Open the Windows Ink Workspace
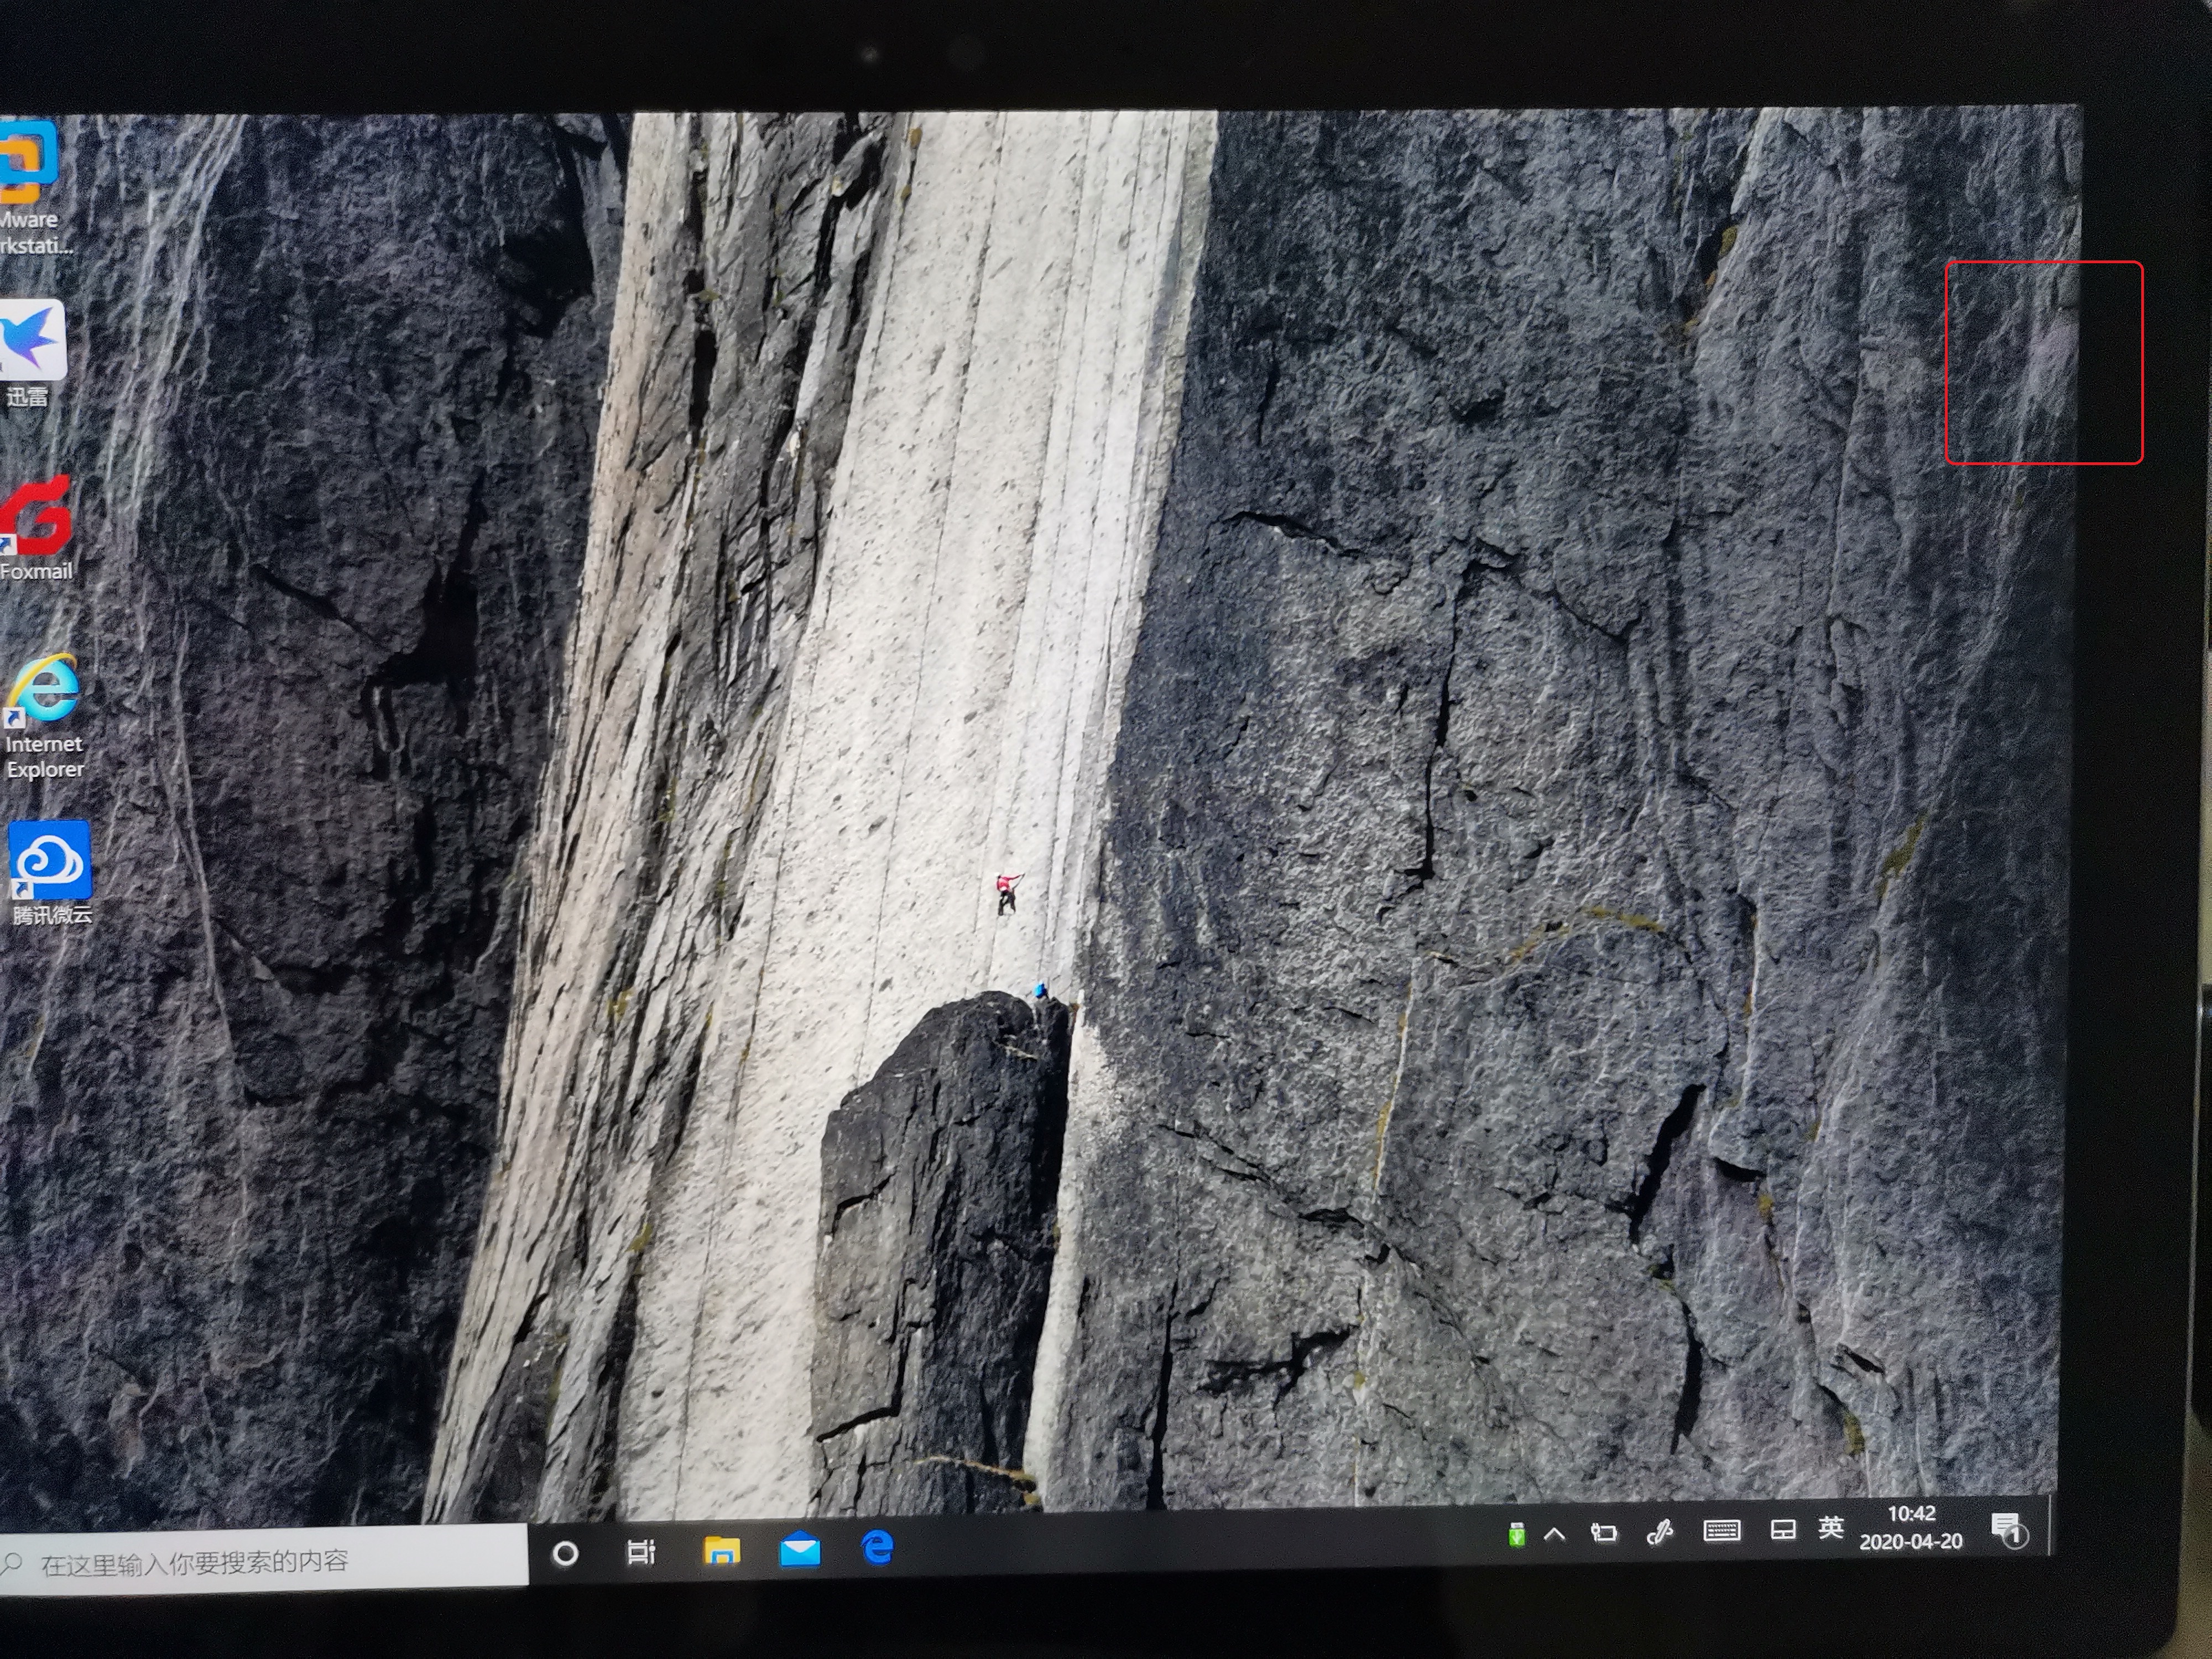Viewport: 2212px width, 1659px height. [1660, 1532]
